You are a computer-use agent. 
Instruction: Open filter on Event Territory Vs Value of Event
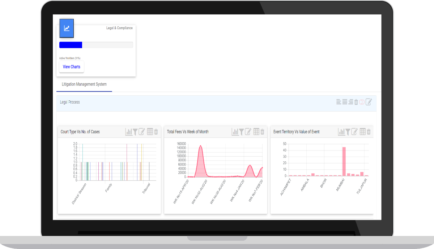[x=348, y=132]
